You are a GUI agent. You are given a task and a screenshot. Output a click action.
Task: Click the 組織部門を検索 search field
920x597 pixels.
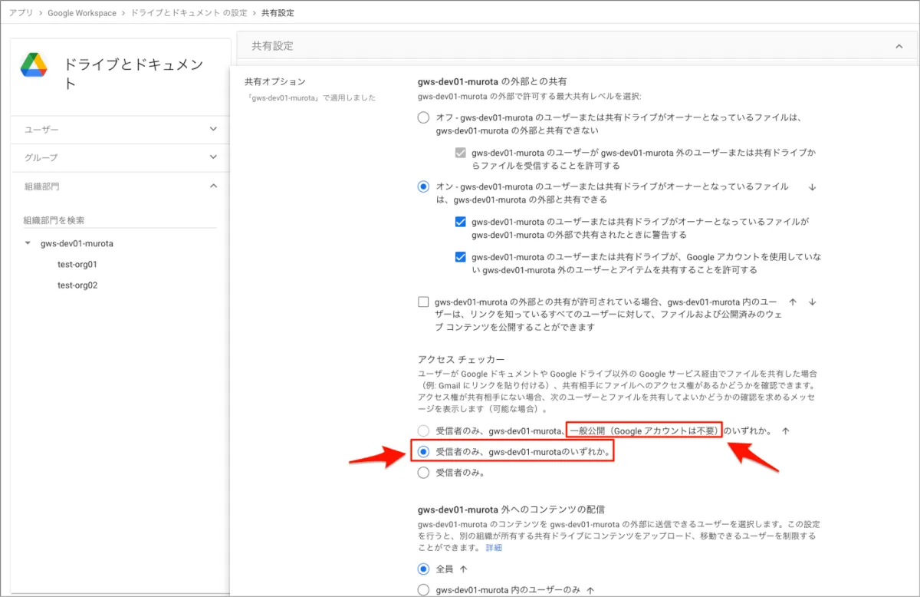tap(120, 220)
